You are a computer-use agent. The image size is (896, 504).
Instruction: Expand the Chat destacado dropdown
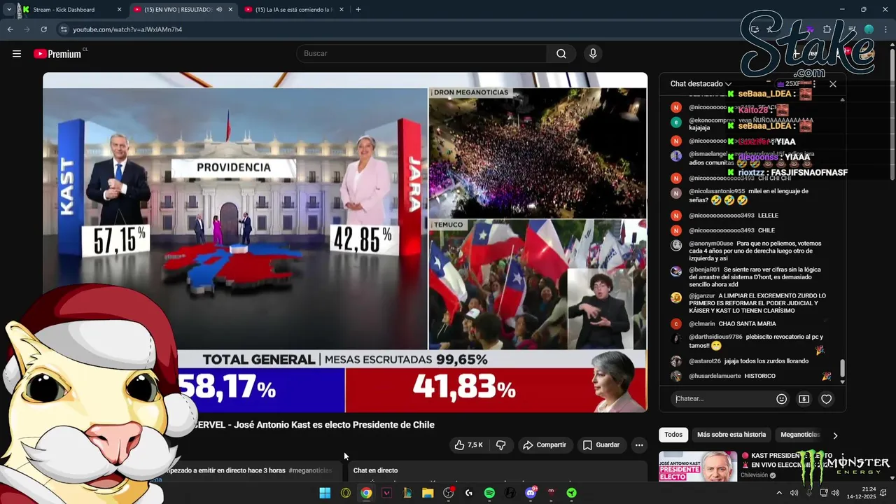click(x=701, y=84)
